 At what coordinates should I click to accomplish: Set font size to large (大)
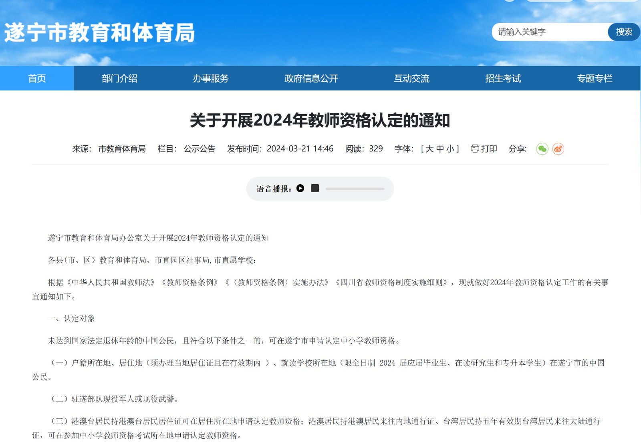429,149
